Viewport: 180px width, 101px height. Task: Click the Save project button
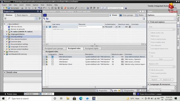click(13, 8)
